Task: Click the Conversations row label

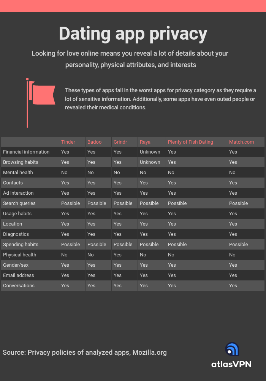Action: point(19,286)
